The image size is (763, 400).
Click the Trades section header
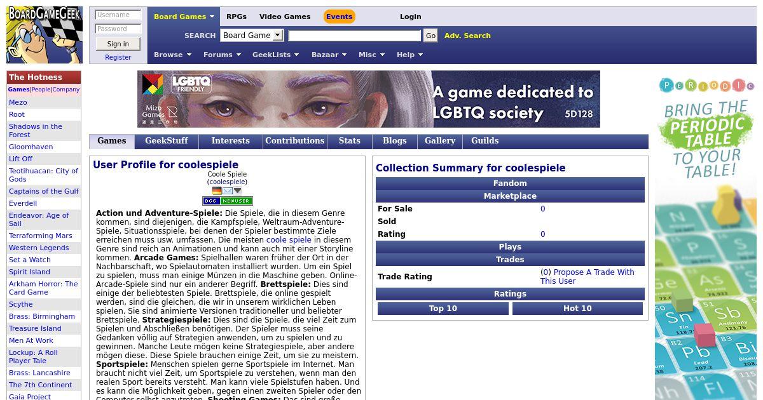coord(510,260)
